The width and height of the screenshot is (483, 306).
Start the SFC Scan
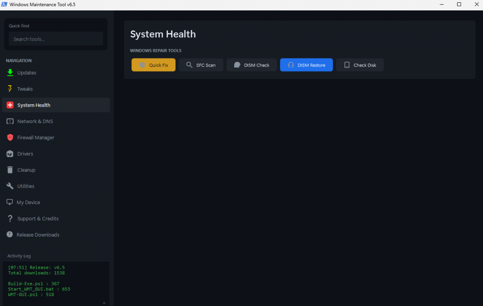coord(201,65)
